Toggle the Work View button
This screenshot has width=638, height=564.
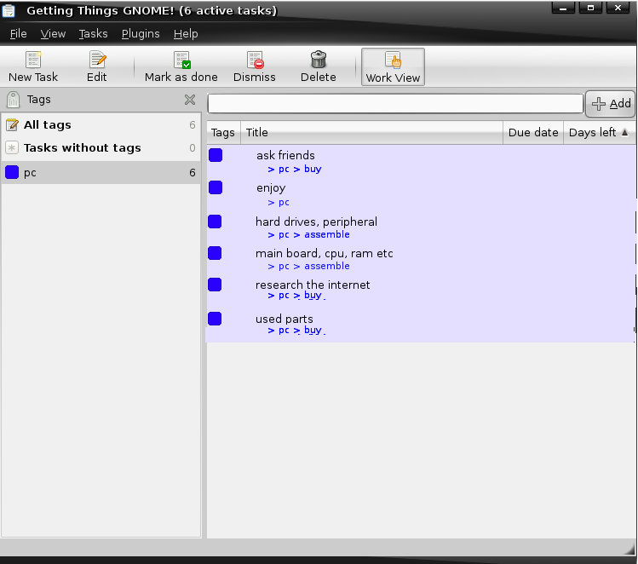pos(393,67)
